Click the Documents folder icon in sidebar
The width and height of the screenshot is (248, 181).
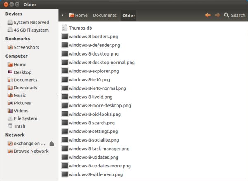click(x=10, y=80)
